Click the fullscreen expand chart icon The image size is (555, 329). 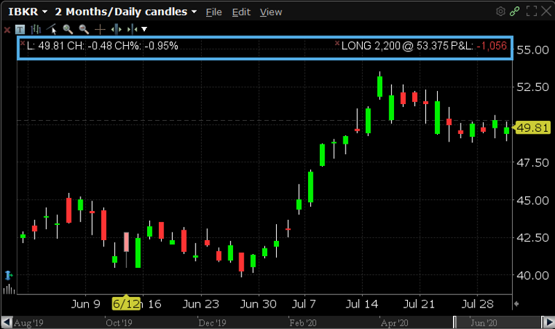(x=531, y=11)
